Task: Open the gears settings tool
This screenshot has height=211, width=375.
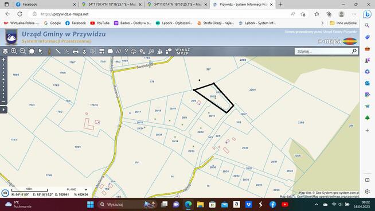Action: tap(143, 51)
